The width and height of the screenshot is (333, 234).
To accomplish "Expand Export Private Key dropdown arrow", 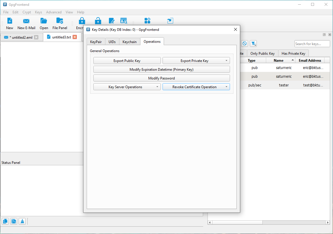I will (x=226, y=61).
